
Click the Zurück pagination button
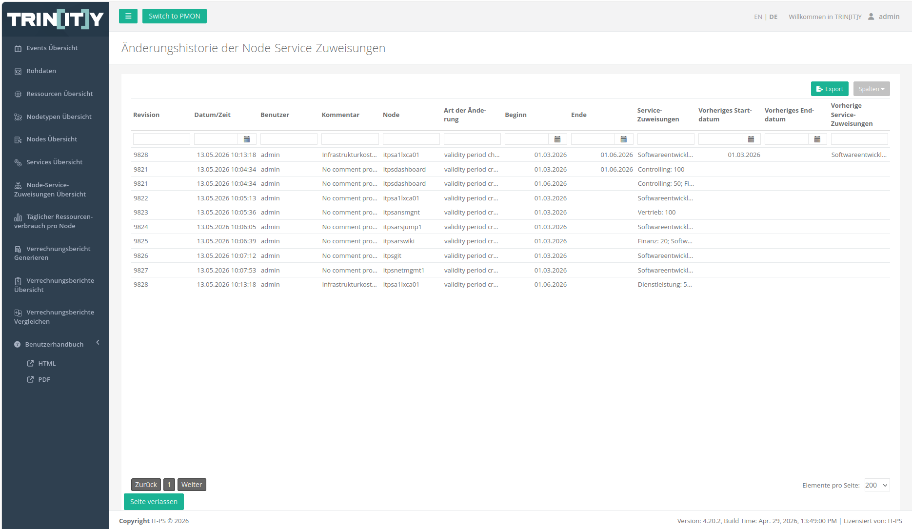(x=146, y=485)
